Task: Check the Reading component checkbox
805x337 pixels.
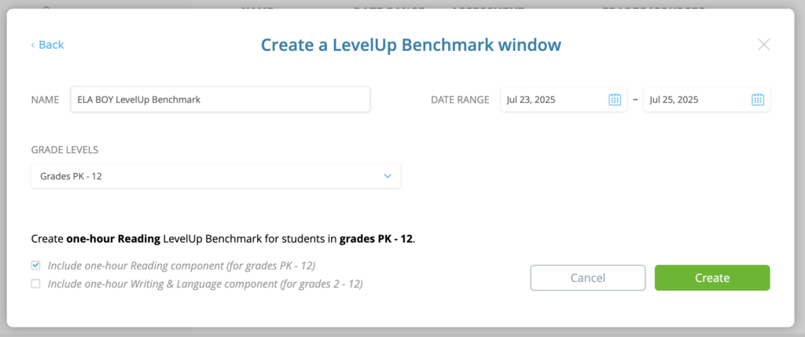Action: click(35, 266)
